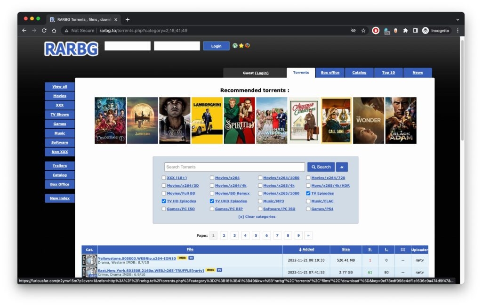Check the XXX (18+) checkbox
The height and width of the screenshot is (307, 482).
click(x=163, y=178)
